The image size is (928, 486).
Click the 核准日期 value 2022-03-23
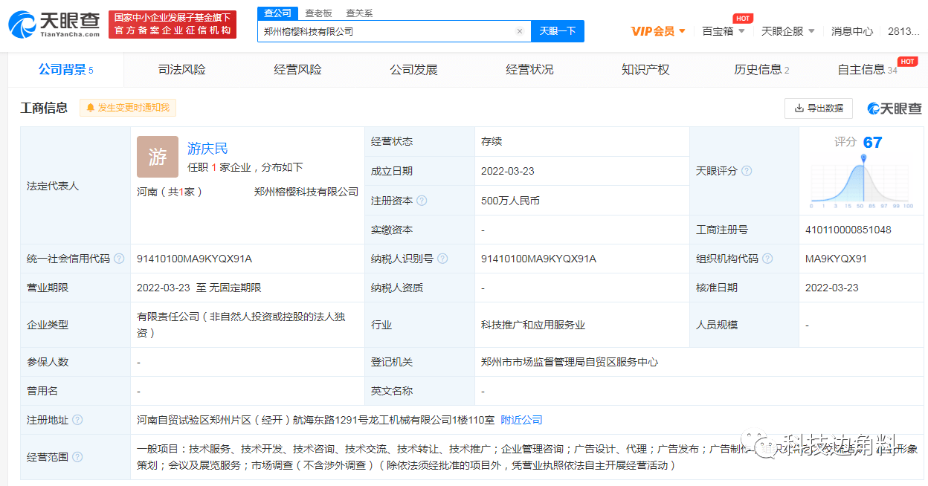click(832, 288)
